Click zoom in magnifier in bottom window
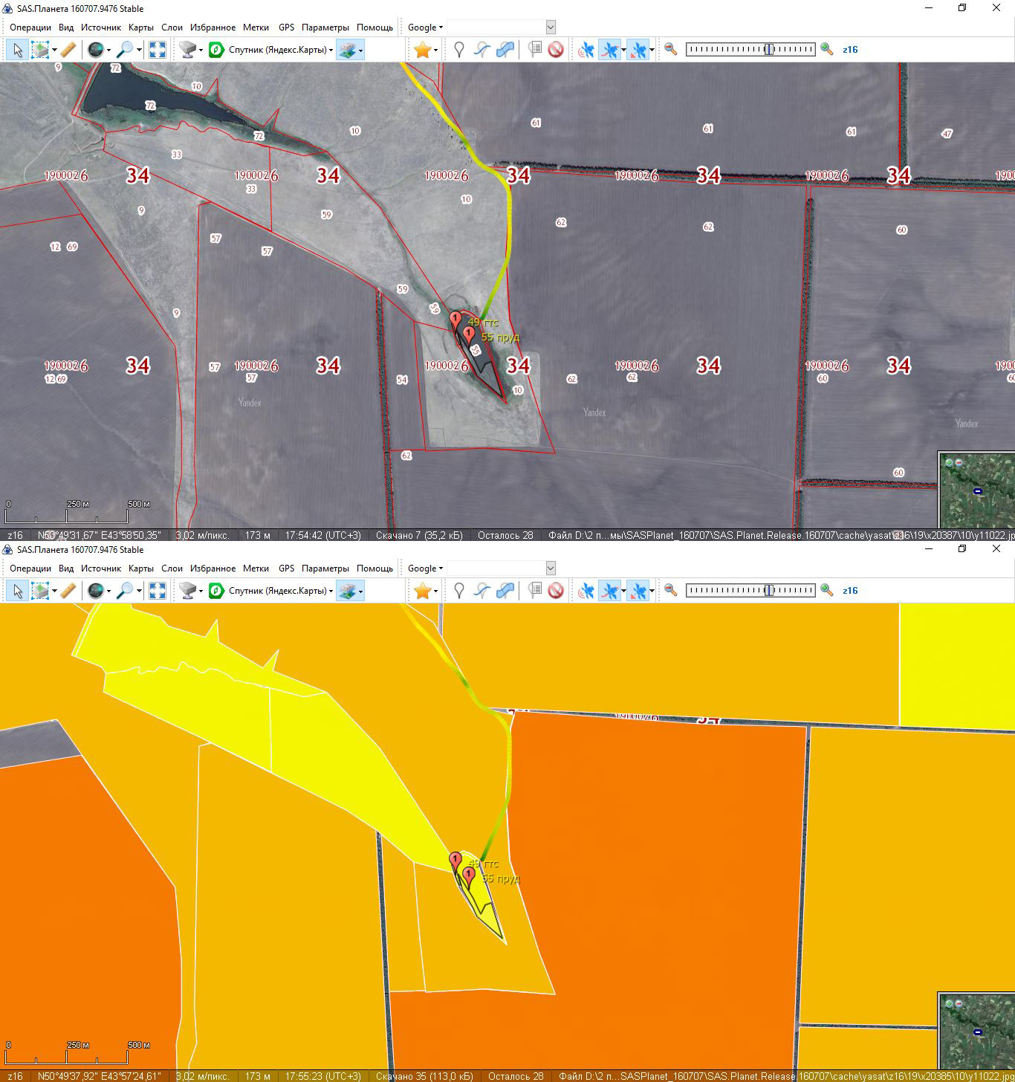This screenshot has height=1082, width=1015. pyautogui.click(x=826, y=591)
